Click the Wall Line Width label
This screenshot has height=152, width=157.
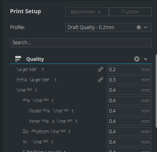pos(38,101)
